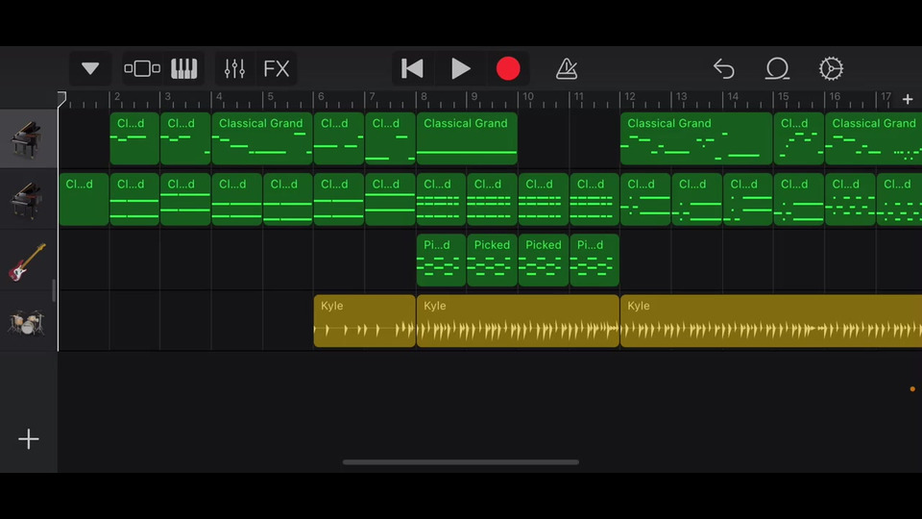Screen dimensions: 922x519
Task: Undo the last action
Action: [x=723, y=69]
